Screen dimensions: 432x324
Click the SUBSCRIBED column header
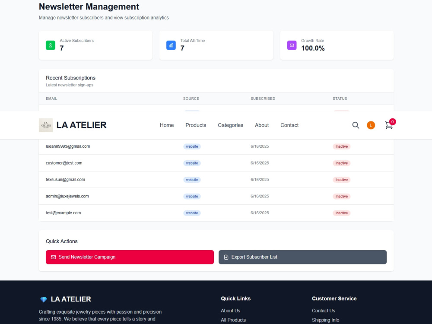(x=263, y=98)
